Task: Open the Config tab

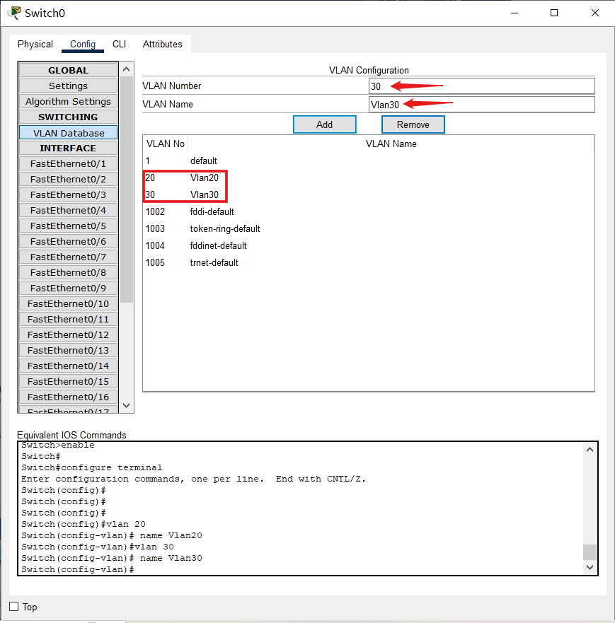Action: pos(83,44)
